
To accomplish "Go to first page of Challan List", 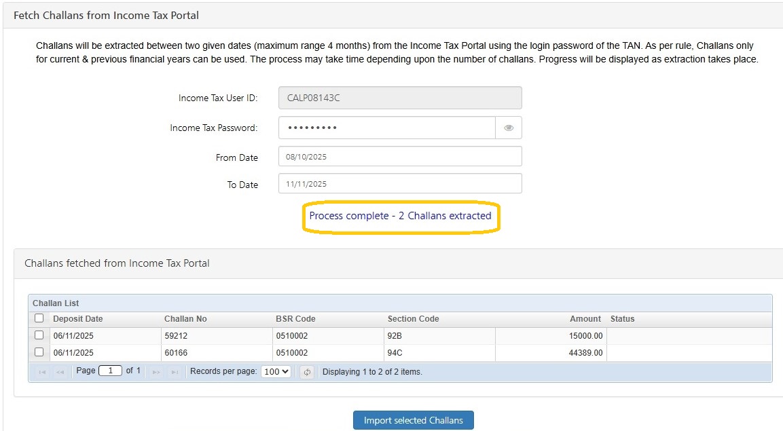I will tap(42, 372).
